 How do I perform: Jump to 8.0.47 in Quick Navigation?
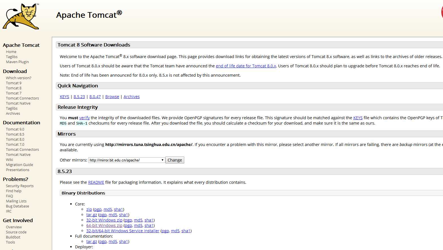[95, 97]
